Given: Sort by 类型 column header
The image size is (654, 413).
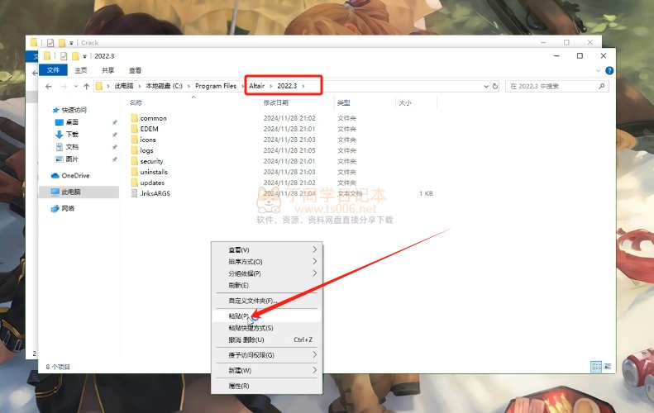Looking at the screenshot, I should [x=344, y=102].
